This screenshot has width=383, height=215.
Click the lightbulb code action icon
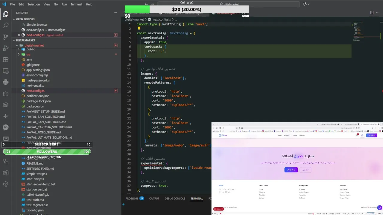pos(139,29)
